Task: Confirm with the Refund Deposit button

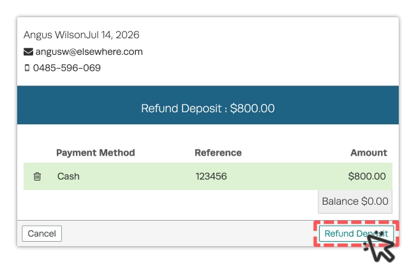Action: 356,233
